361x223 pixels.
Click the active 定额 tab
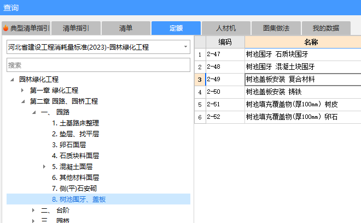176,28
